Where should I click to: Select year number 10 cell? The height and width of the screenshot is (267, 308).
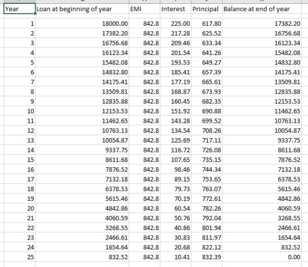(19, 111)
